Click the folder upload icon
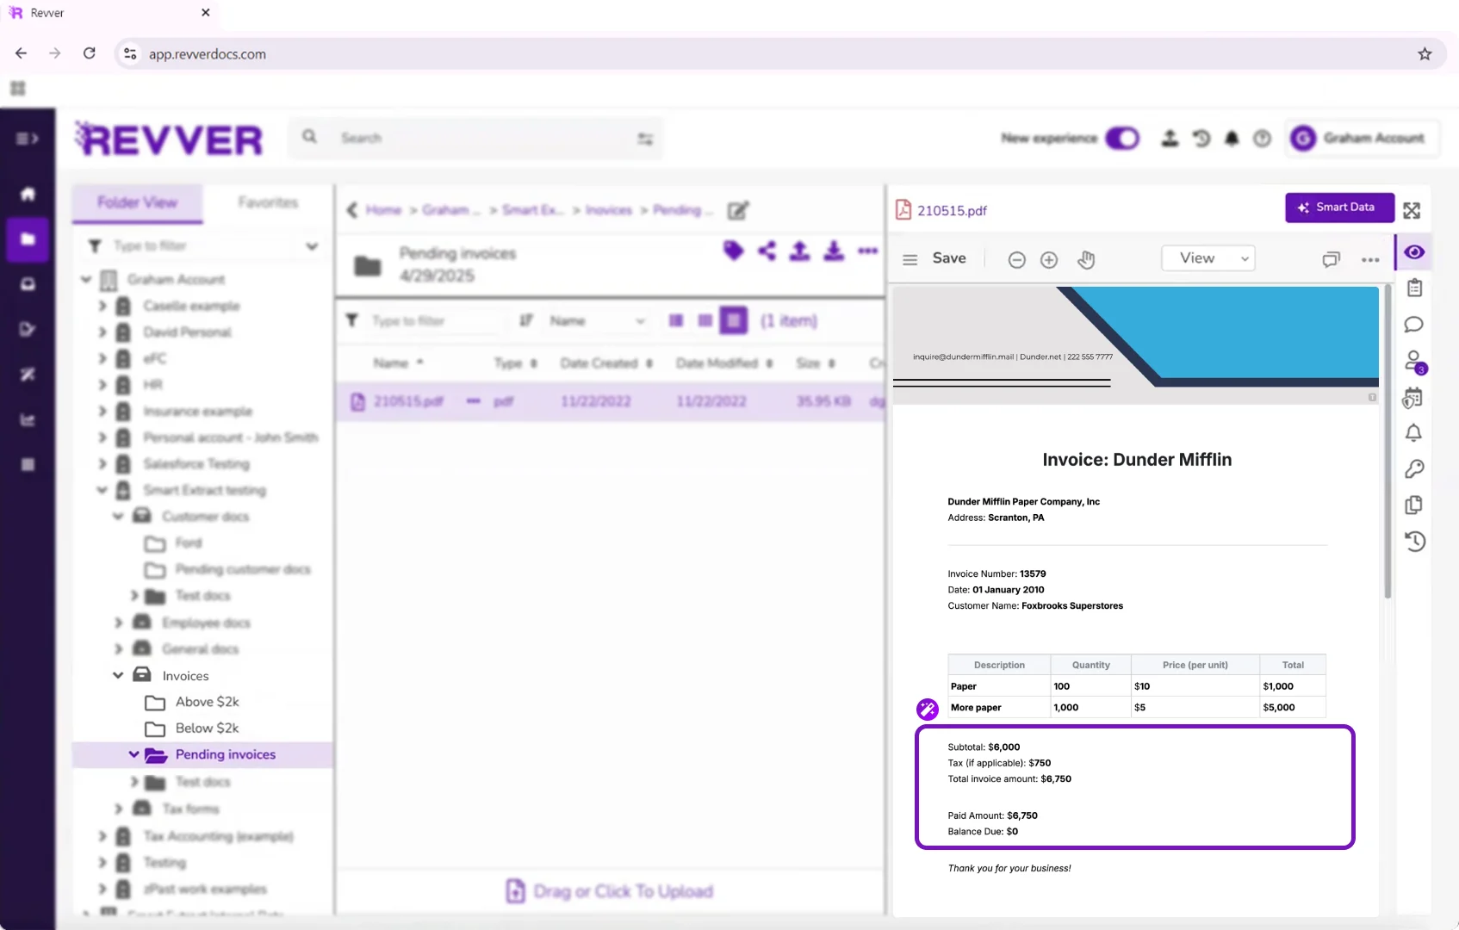Image resolution: width=1459 pixels, height=930 pixels. (x=800, y=251)
